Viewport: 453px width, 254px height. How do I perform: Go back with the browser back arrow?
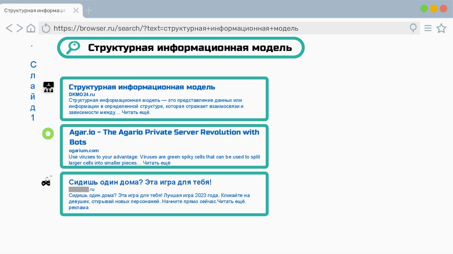pos(9,28)
